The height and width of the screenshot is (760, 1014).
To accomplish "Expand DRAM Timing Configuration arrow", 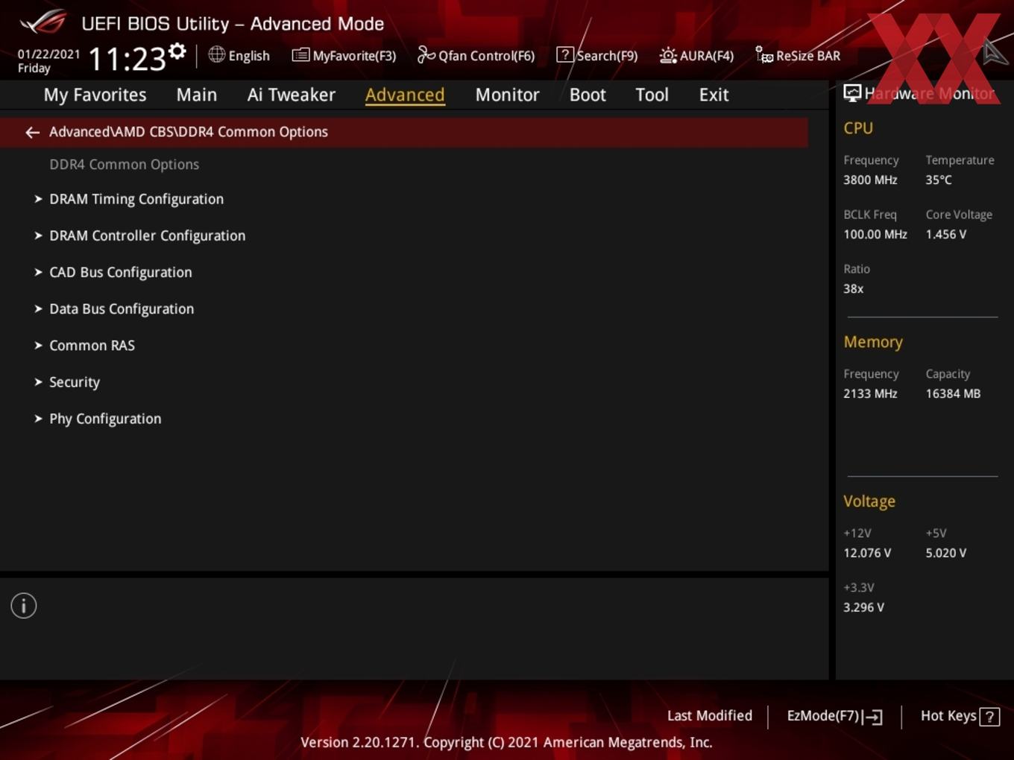I will point(38,199).
